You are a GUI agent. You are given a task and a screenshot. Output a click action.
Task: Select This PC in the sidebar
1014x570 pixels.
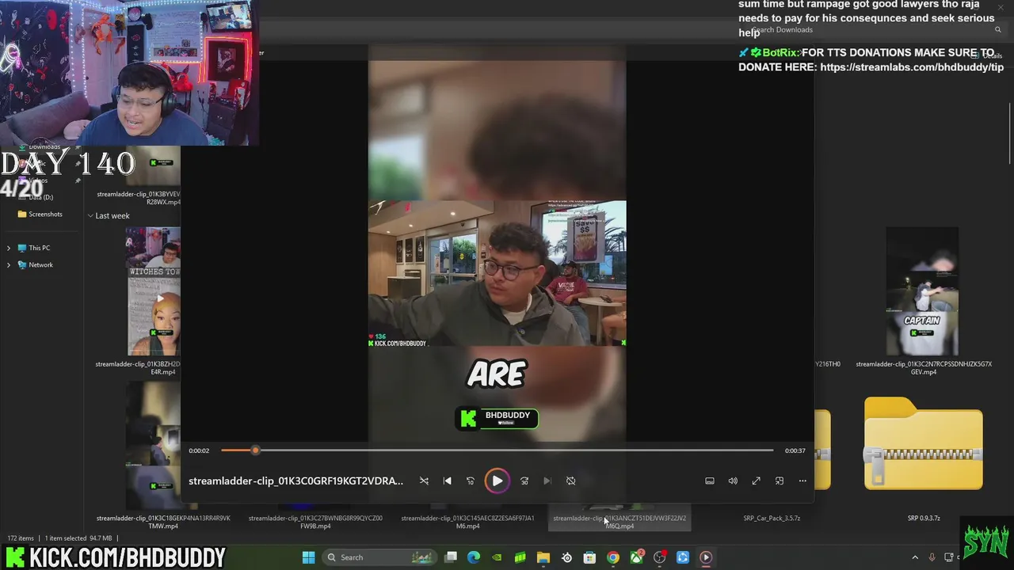pyautogui.click(x=33, y=248)
